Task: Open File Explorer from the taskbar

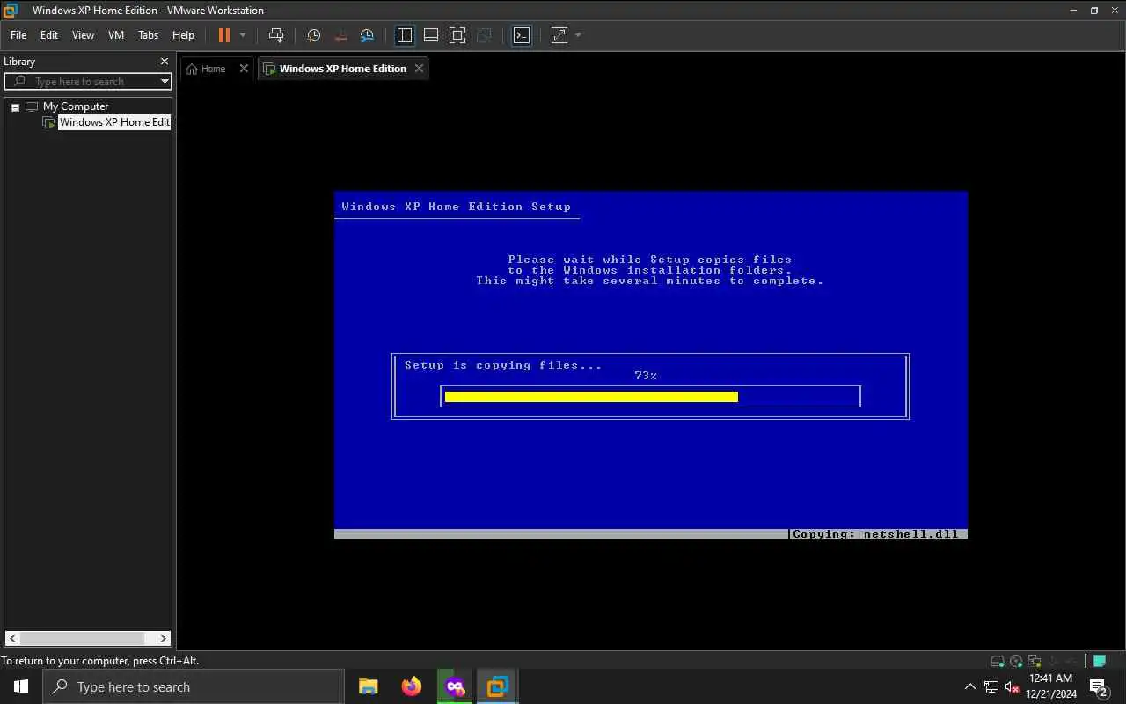Action: (x=369, y=686)
